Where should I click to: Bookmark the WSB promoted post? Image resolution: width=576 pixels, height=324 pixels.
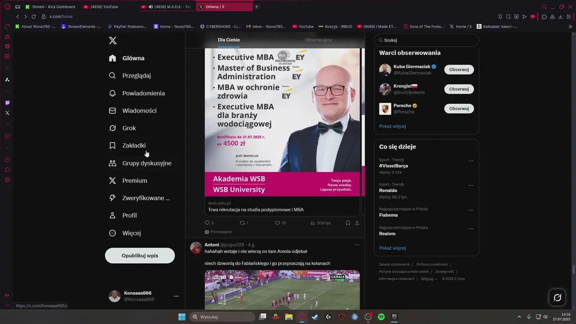tap(348, 223)
